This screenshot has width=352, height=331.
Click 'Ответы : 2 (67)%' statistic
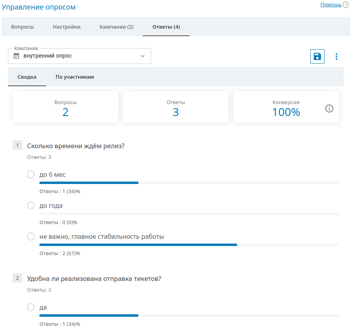click(x=60, y=254)
